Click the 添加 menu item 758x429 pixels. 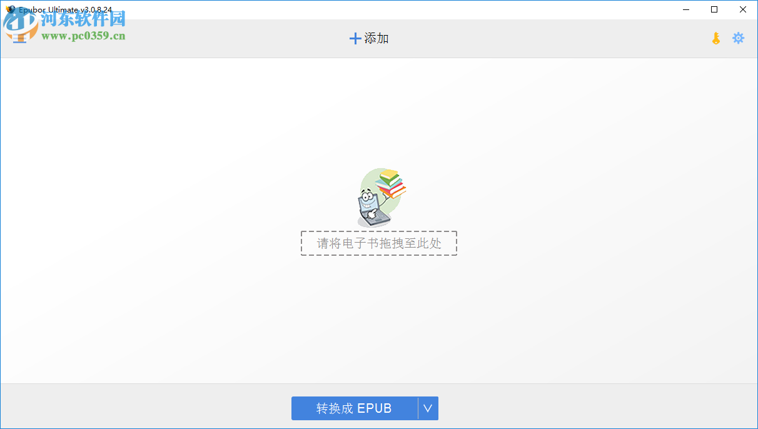pos(375,38)
